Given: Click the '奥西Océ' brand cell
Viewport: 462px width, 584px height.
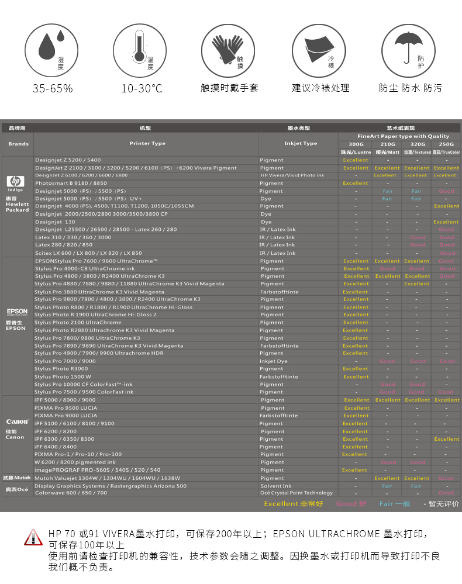Looking at the screenshot, I should coord(17,489).
